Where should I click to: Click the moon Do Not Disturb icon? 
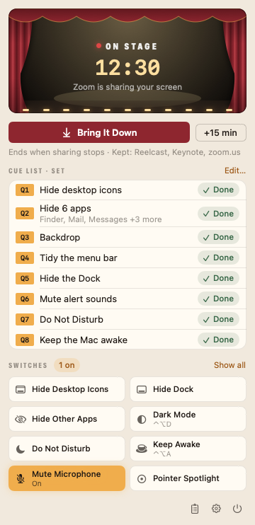21,449
